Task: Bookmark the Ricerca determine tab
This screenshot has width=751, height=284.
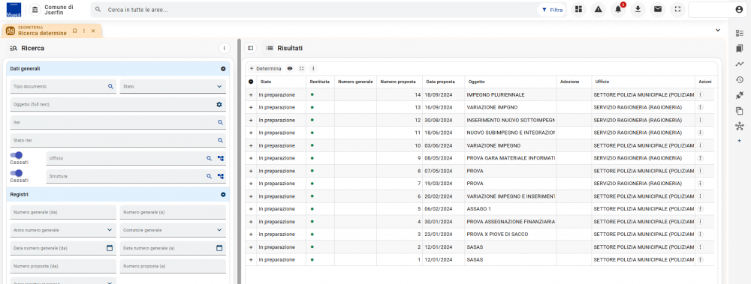Action: [x=74, y=31]
